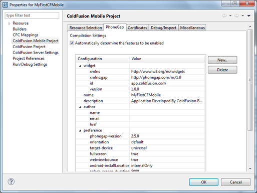The width and height of the screenshot is (257, 193).
Task: Open the view menu triangle at top right
Action: coord(249,16)
